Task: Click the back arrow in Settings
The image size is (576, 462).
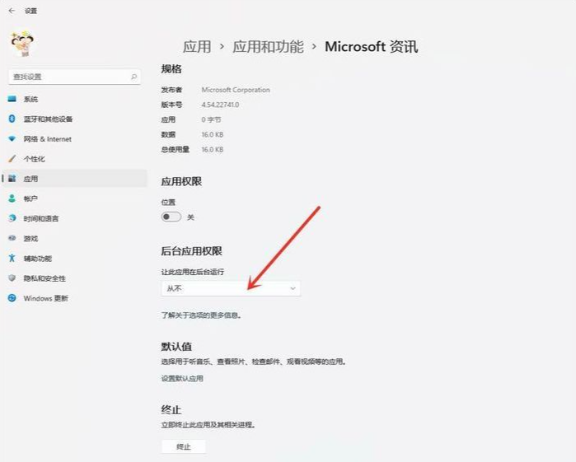Action: click(12, 11)
